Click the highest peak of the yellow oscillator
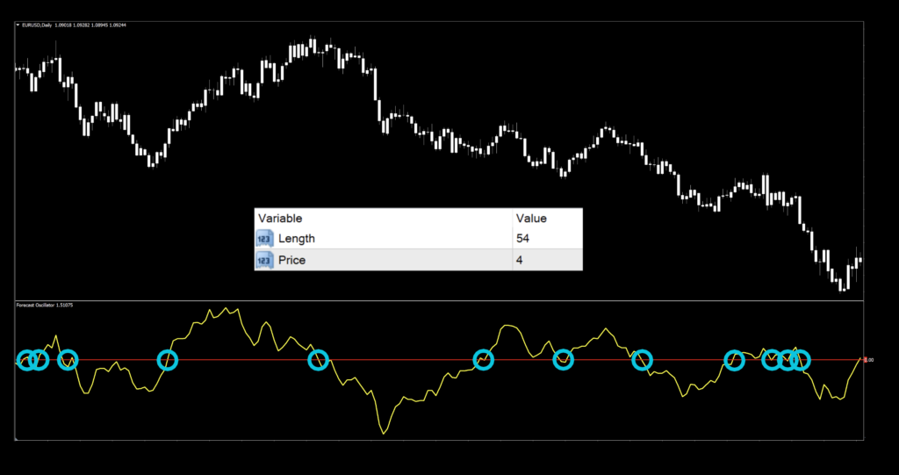 click(227, 308)
